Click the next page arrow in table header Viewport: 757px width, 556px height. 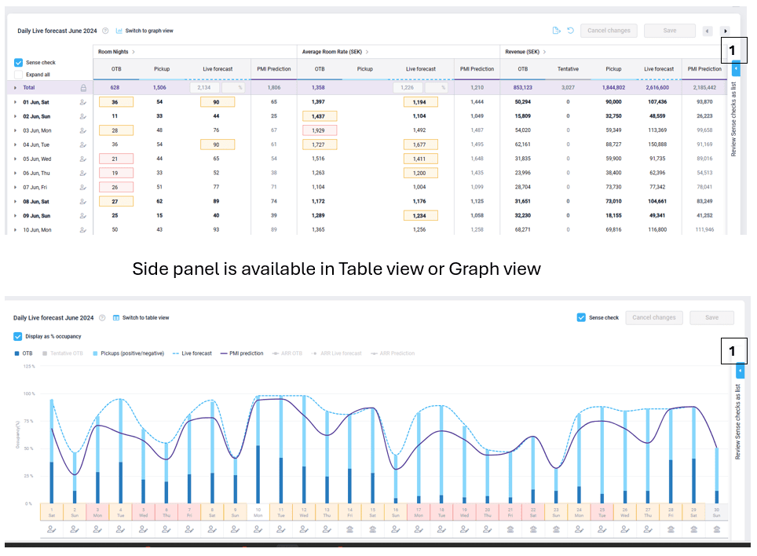click(x=725, y=31)
